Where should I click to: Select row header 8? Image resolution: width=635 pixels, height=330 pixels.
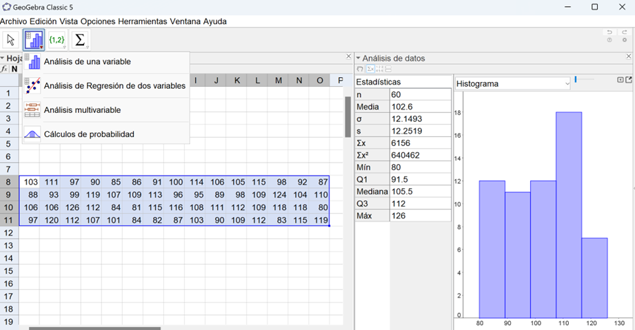9,182
